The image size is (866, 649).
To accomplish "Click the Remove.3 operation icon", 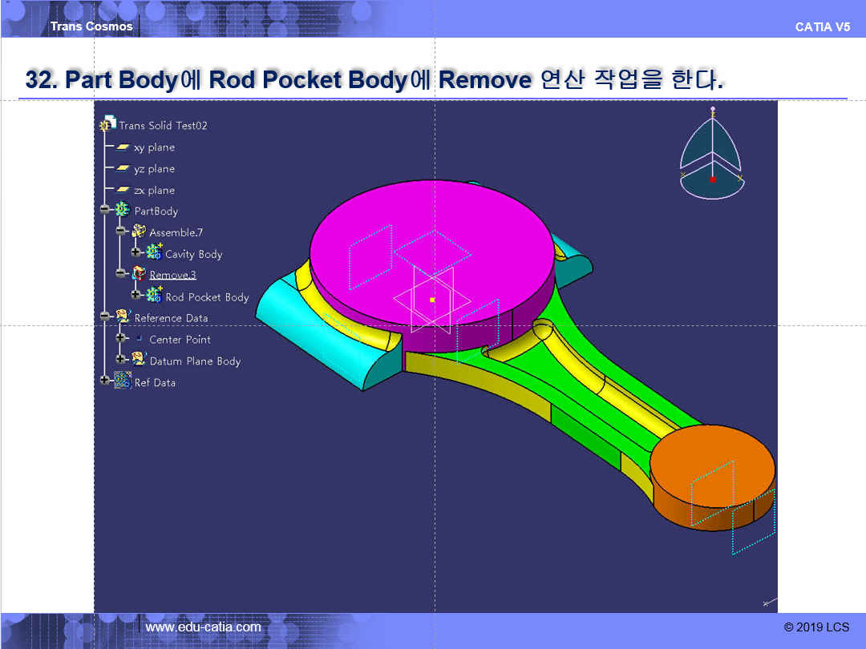I will (x=139, y=275).
